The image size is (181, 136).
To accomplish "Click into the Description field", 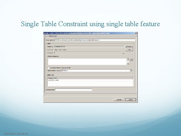I will (95, 40).
